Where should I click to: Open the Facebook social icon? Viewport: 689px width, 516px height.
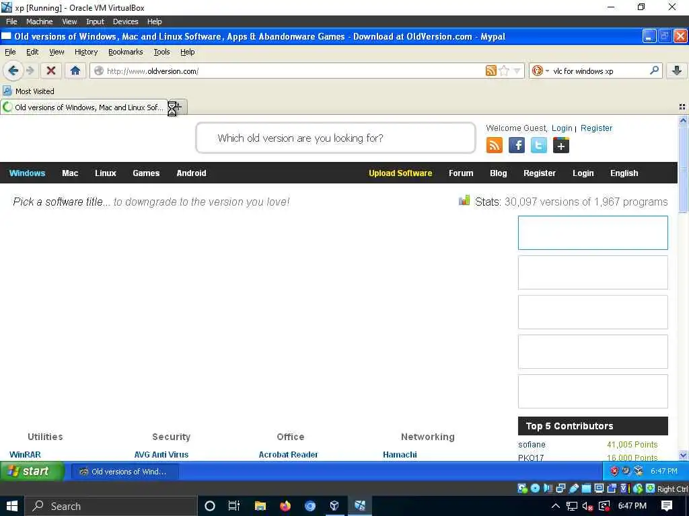[x=517, y=145]
